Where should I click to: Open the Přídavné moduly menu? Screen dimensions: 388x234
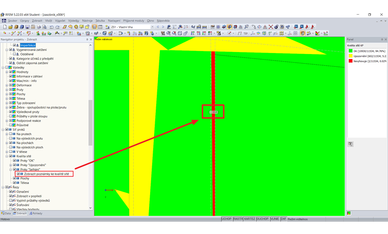[x=134, y=21]
